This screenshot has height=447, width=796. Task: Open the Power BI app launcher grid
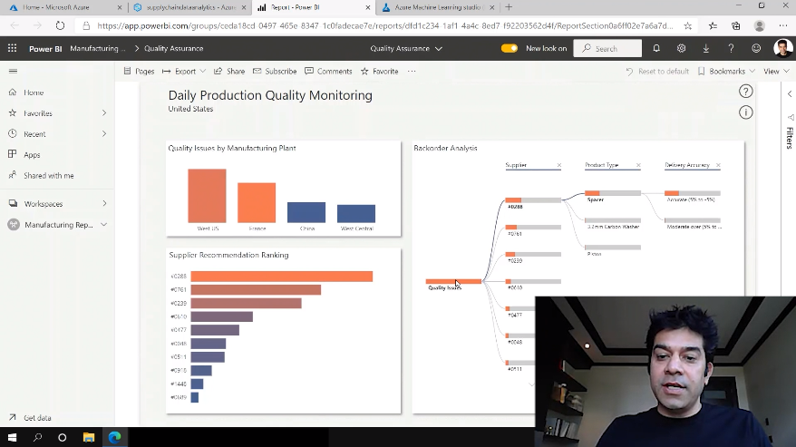(x=12, y=48)
